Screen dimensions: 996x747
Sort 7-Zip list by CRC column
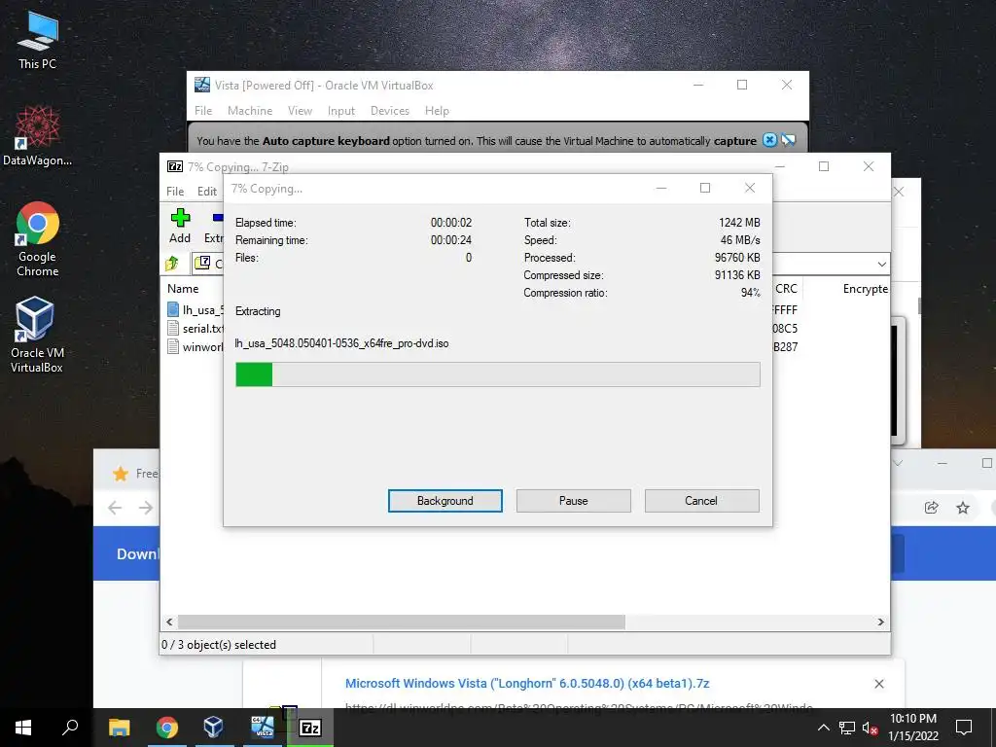pos(786,288)
